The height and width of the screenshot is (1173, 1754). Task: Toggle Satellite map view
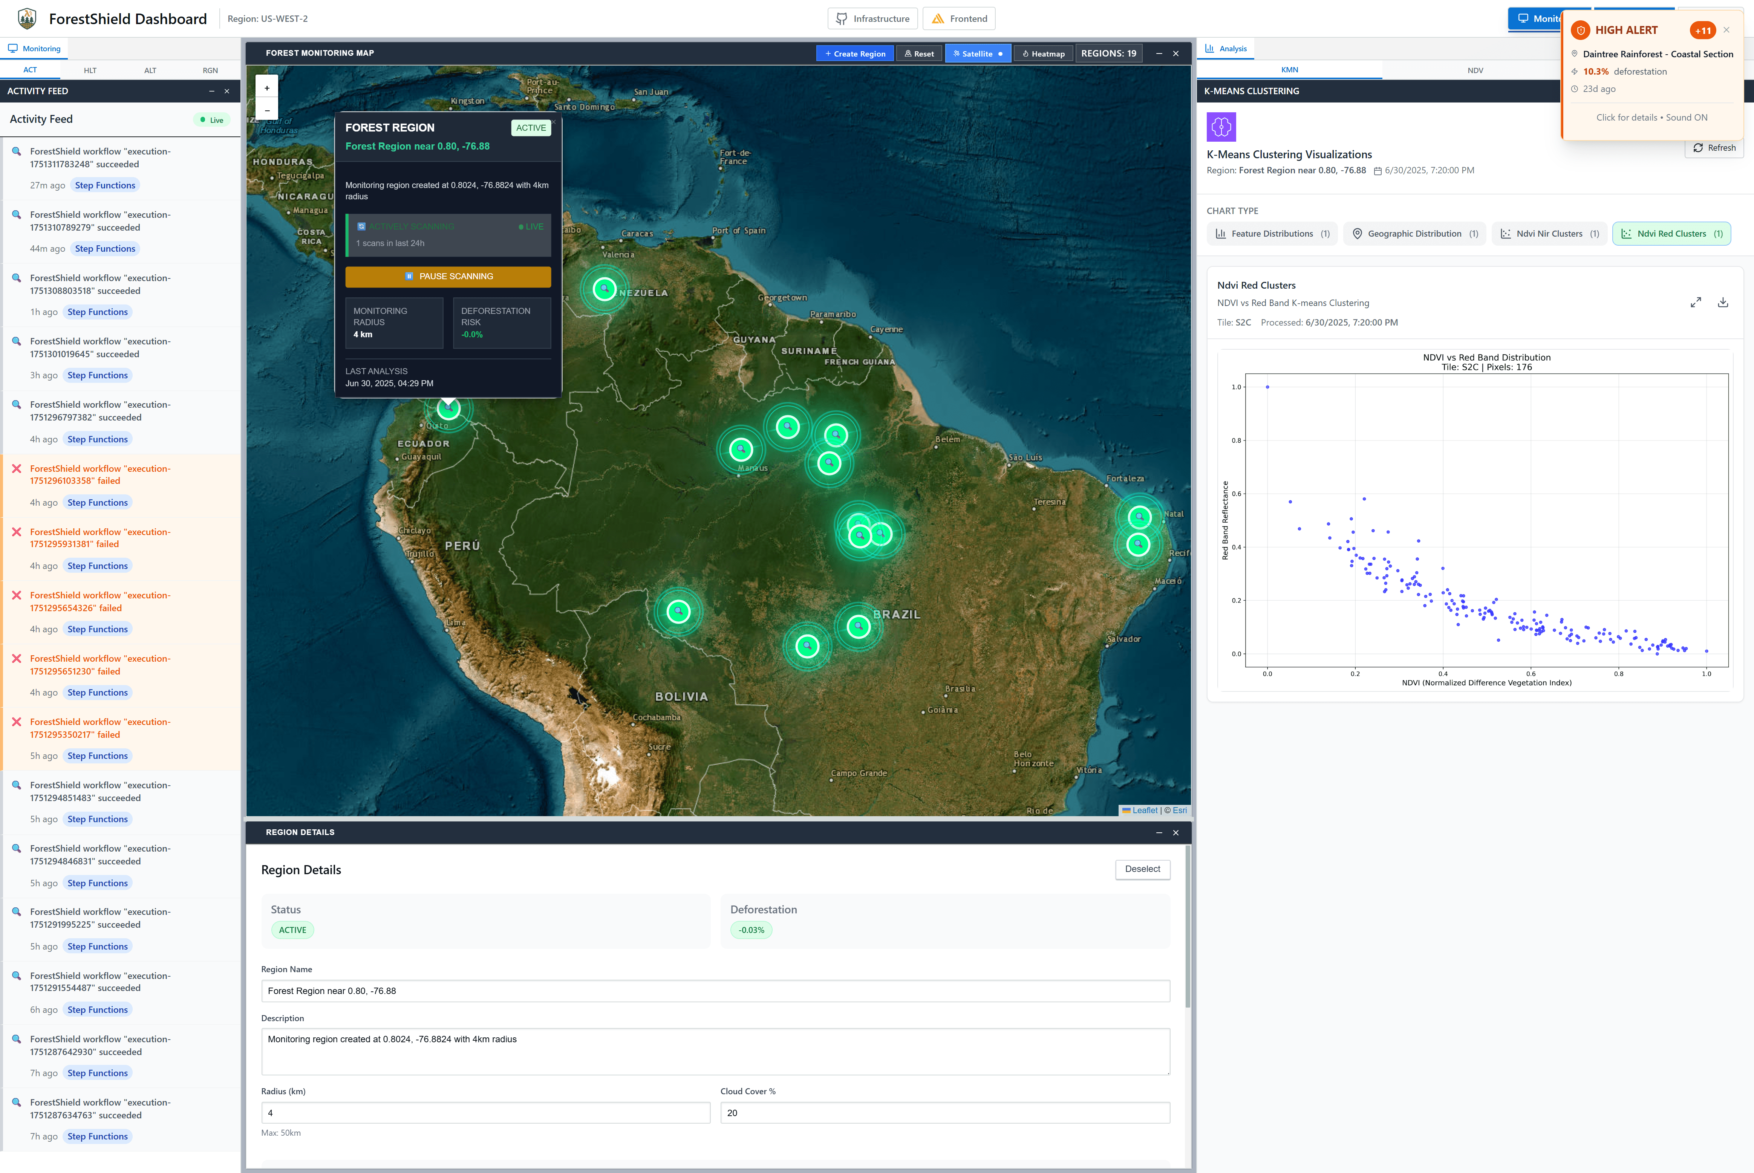pos(977,53)
